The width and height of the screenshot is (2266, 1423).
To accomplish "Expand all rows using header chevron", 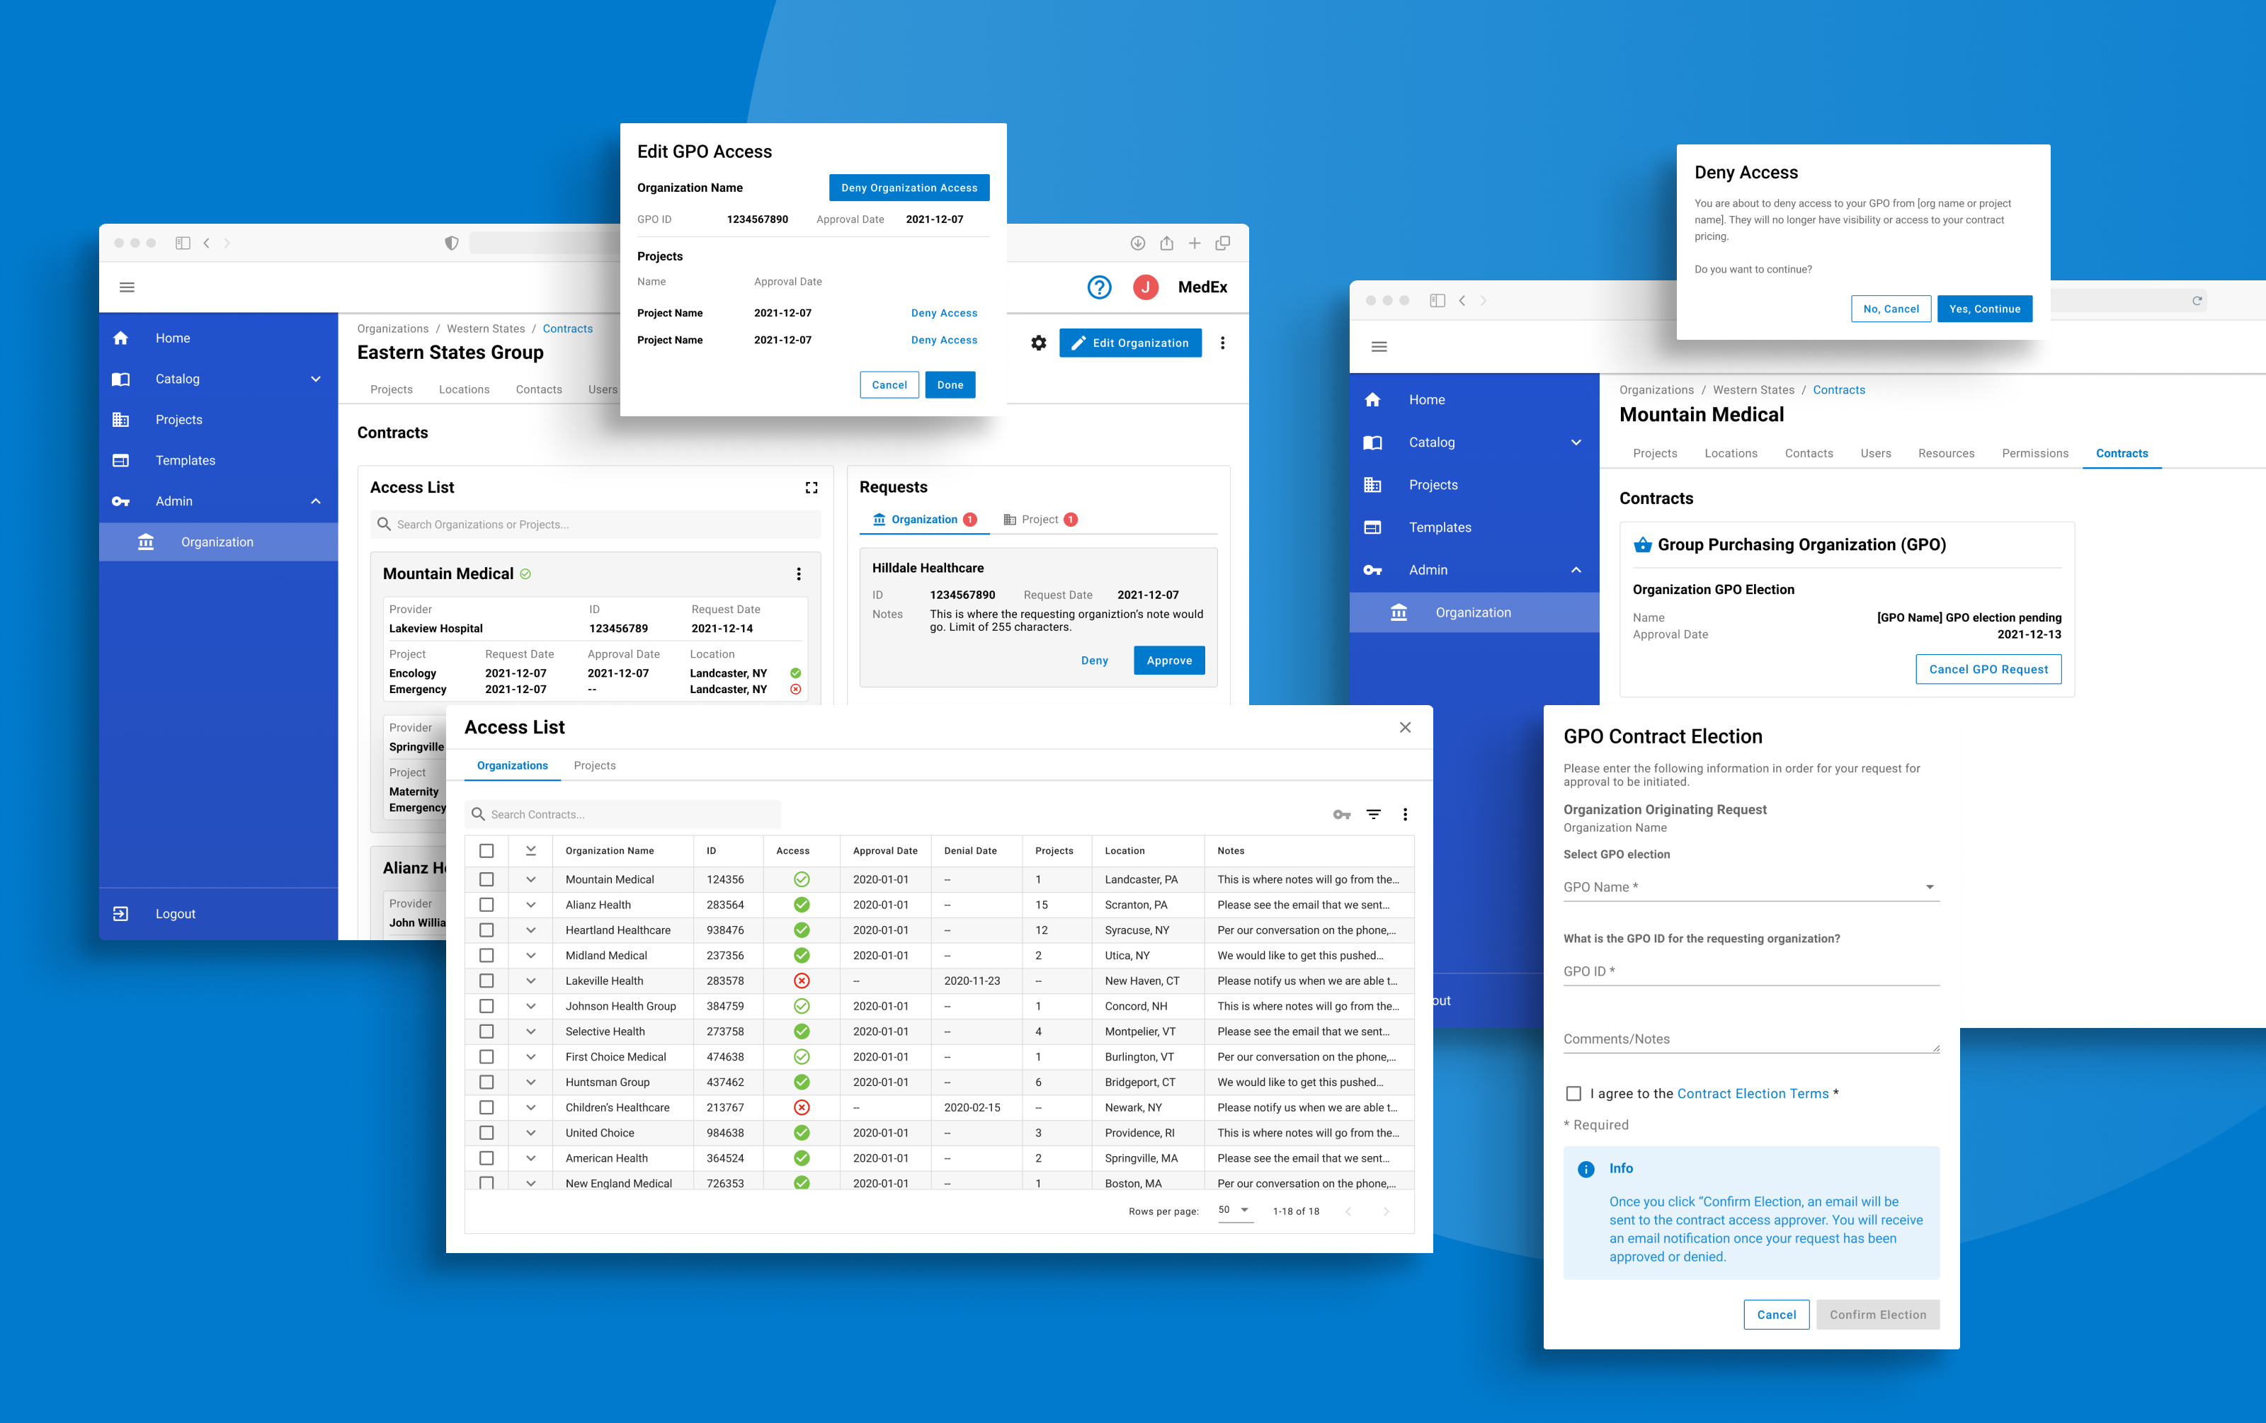I will click(x=531, y=850).
